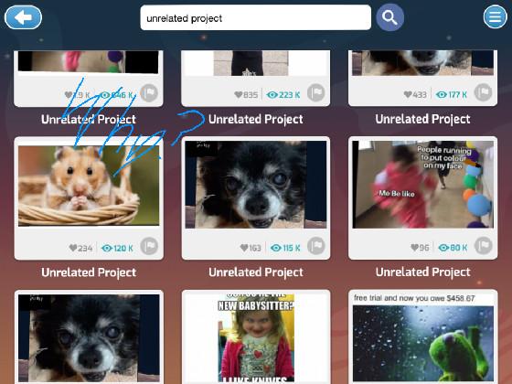Tap the eye icon showing 223 K views

[x=272, y=95]
